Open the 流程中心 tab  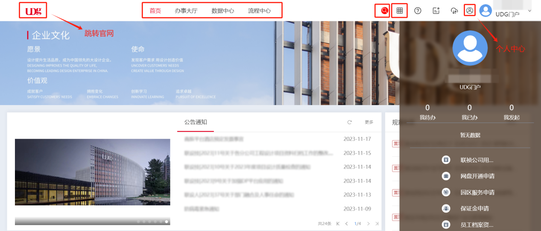[x=259, y=11]
